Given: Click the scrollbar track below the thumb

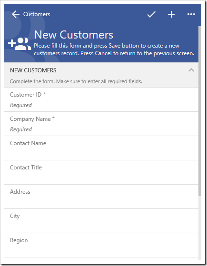Looking at the screenshot, I should coord(200,228).
